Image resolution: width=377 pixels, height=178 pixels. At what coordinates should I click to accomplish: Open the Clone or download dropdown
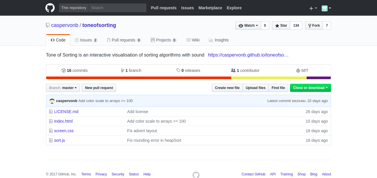pyautogui.click(x=310, y=88)
